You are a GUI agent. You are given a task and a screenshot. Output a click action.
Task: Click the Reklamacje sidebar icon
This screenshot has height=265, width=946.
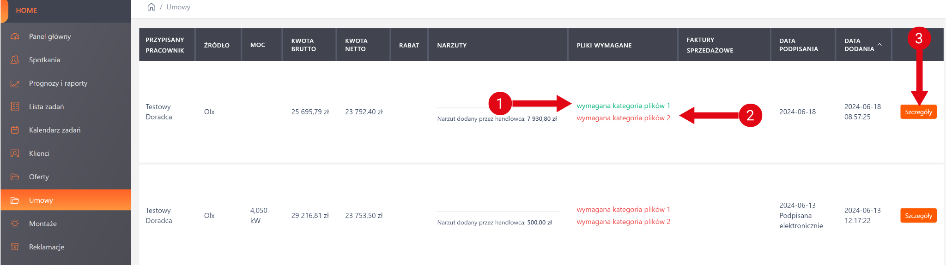15,247
